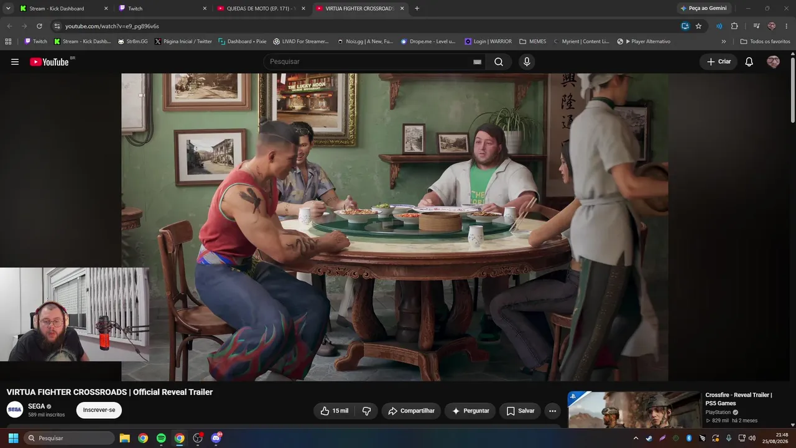Show hidden tray icons chevron
This screenshot has width=796, height=448.
[636, 438]
